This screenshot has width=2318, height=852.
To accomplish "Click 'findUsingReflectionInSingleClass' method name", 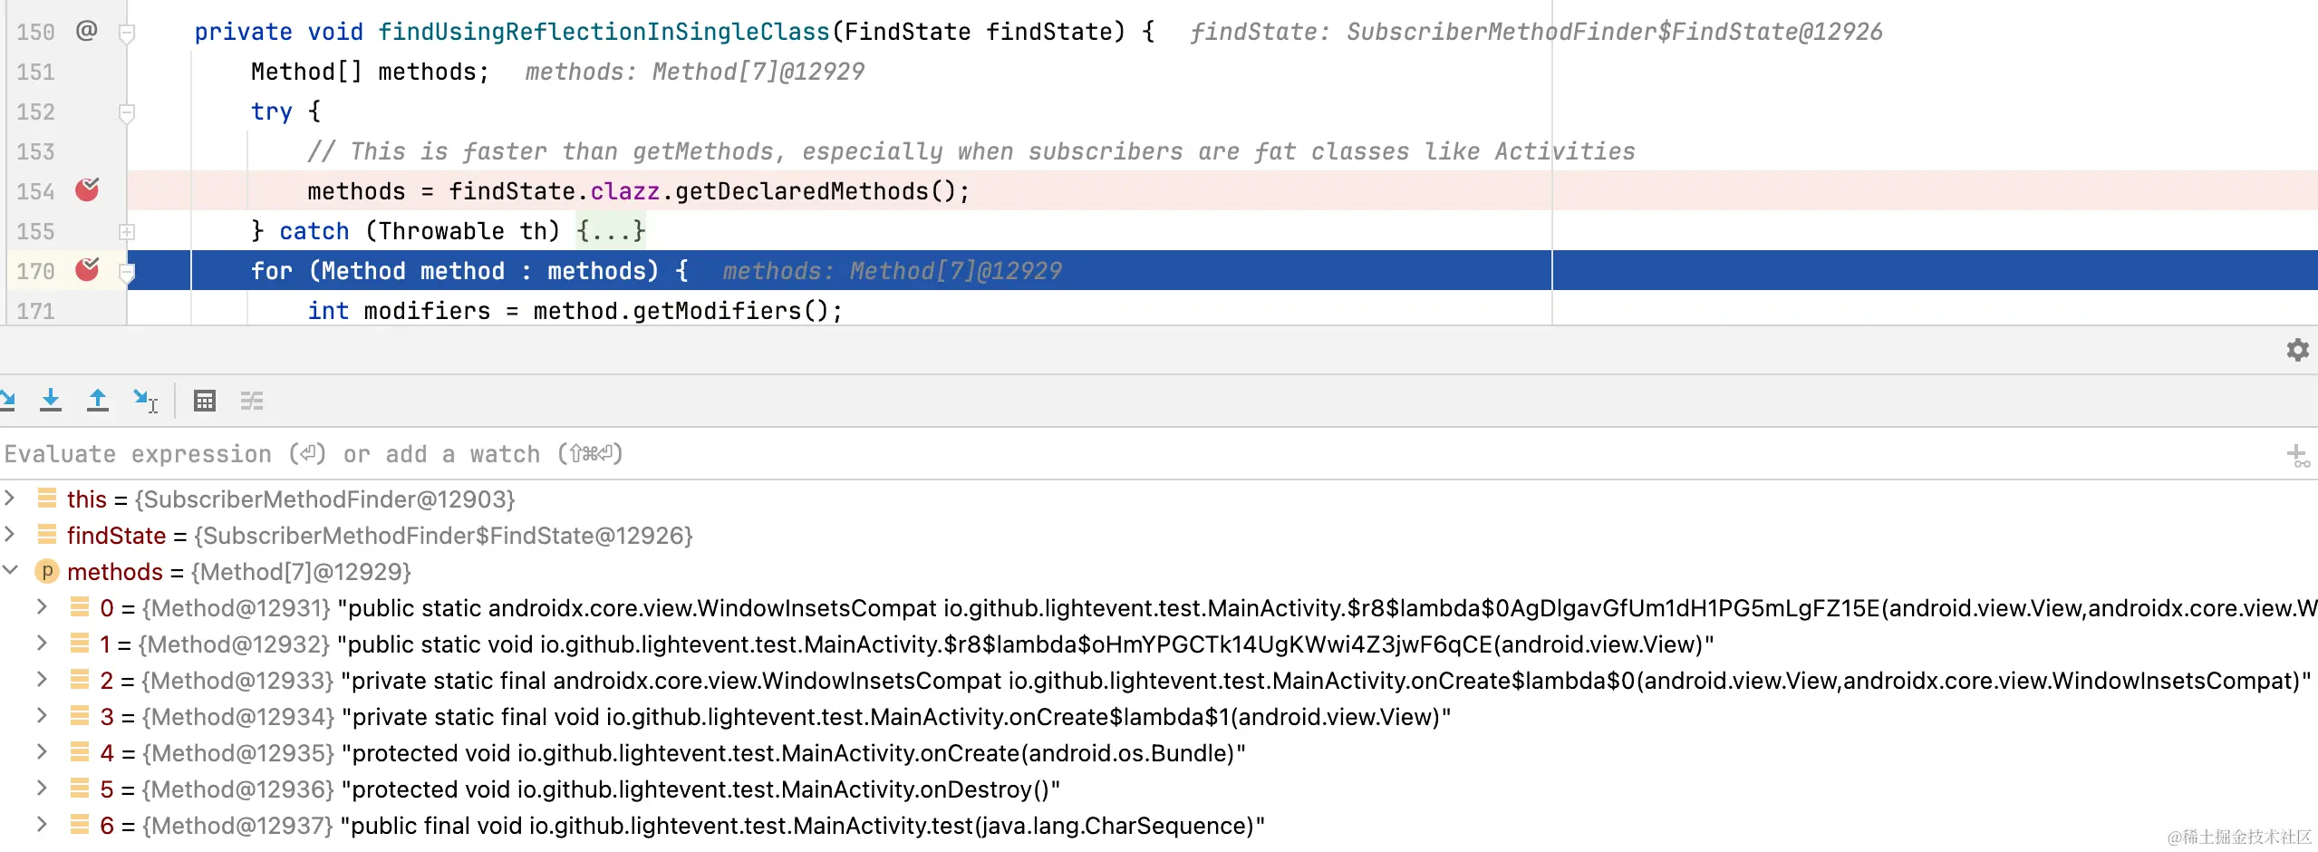I will tap(604, 32).
